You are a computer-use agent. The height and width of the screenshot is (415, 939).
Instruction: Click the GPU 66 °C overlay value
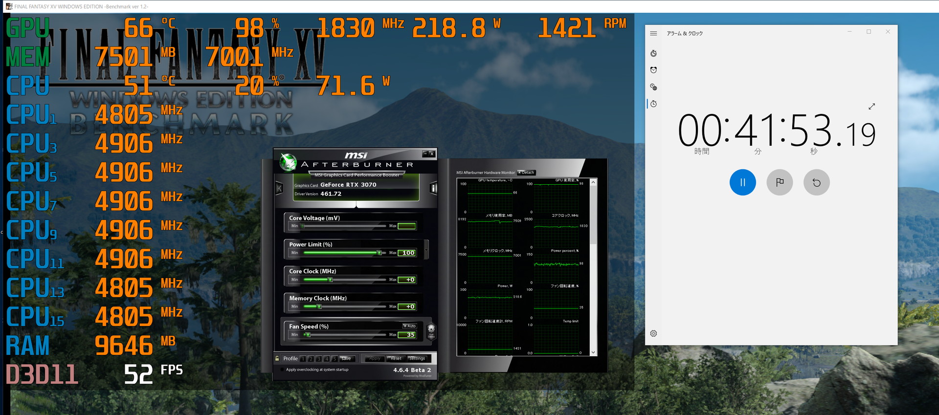[149, 28]
